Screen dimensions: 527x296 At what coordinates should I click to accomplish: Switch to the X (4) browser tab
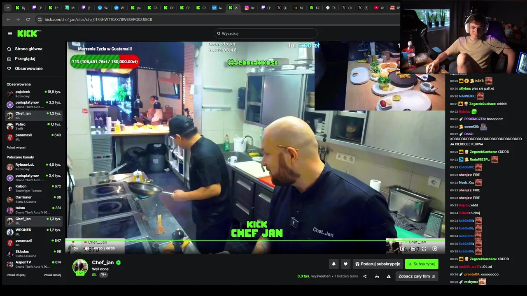point(282,8)
